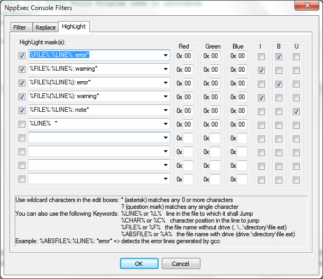Expand dropdown of '%FILE%(%LINE%): error*' mask
The height and width of the screenshot is (279, 323).
165,83
